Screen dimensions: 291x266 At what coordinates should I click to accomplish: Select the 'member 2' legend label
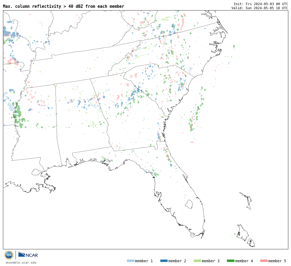(x=177, y=261)
